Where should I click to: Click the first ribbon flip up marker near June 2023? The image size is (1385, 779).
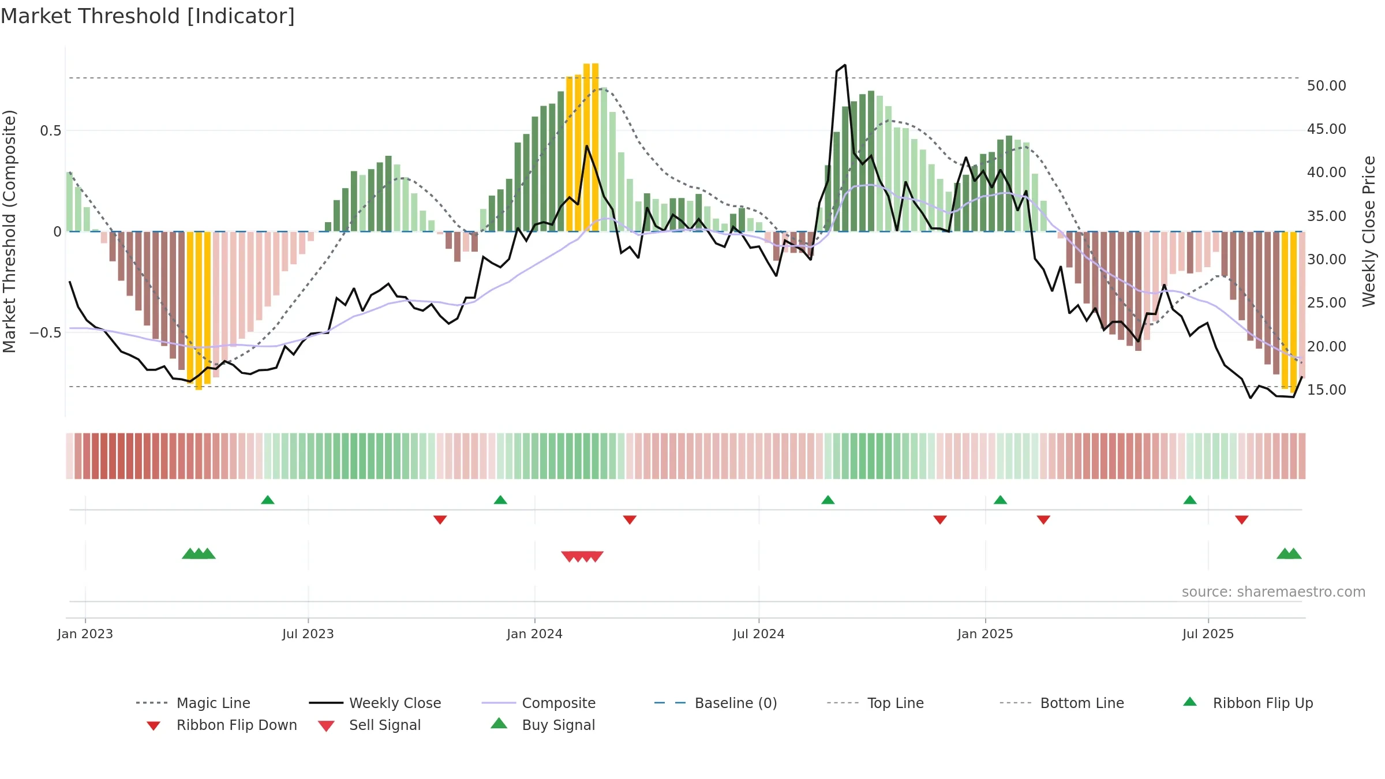pyautogui.click(x=268, y=500)
